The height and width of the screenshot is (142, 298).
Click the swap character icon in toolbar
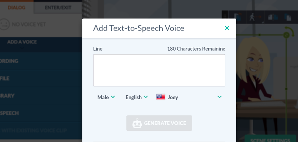pyautogui.click(x=238, y=17)
